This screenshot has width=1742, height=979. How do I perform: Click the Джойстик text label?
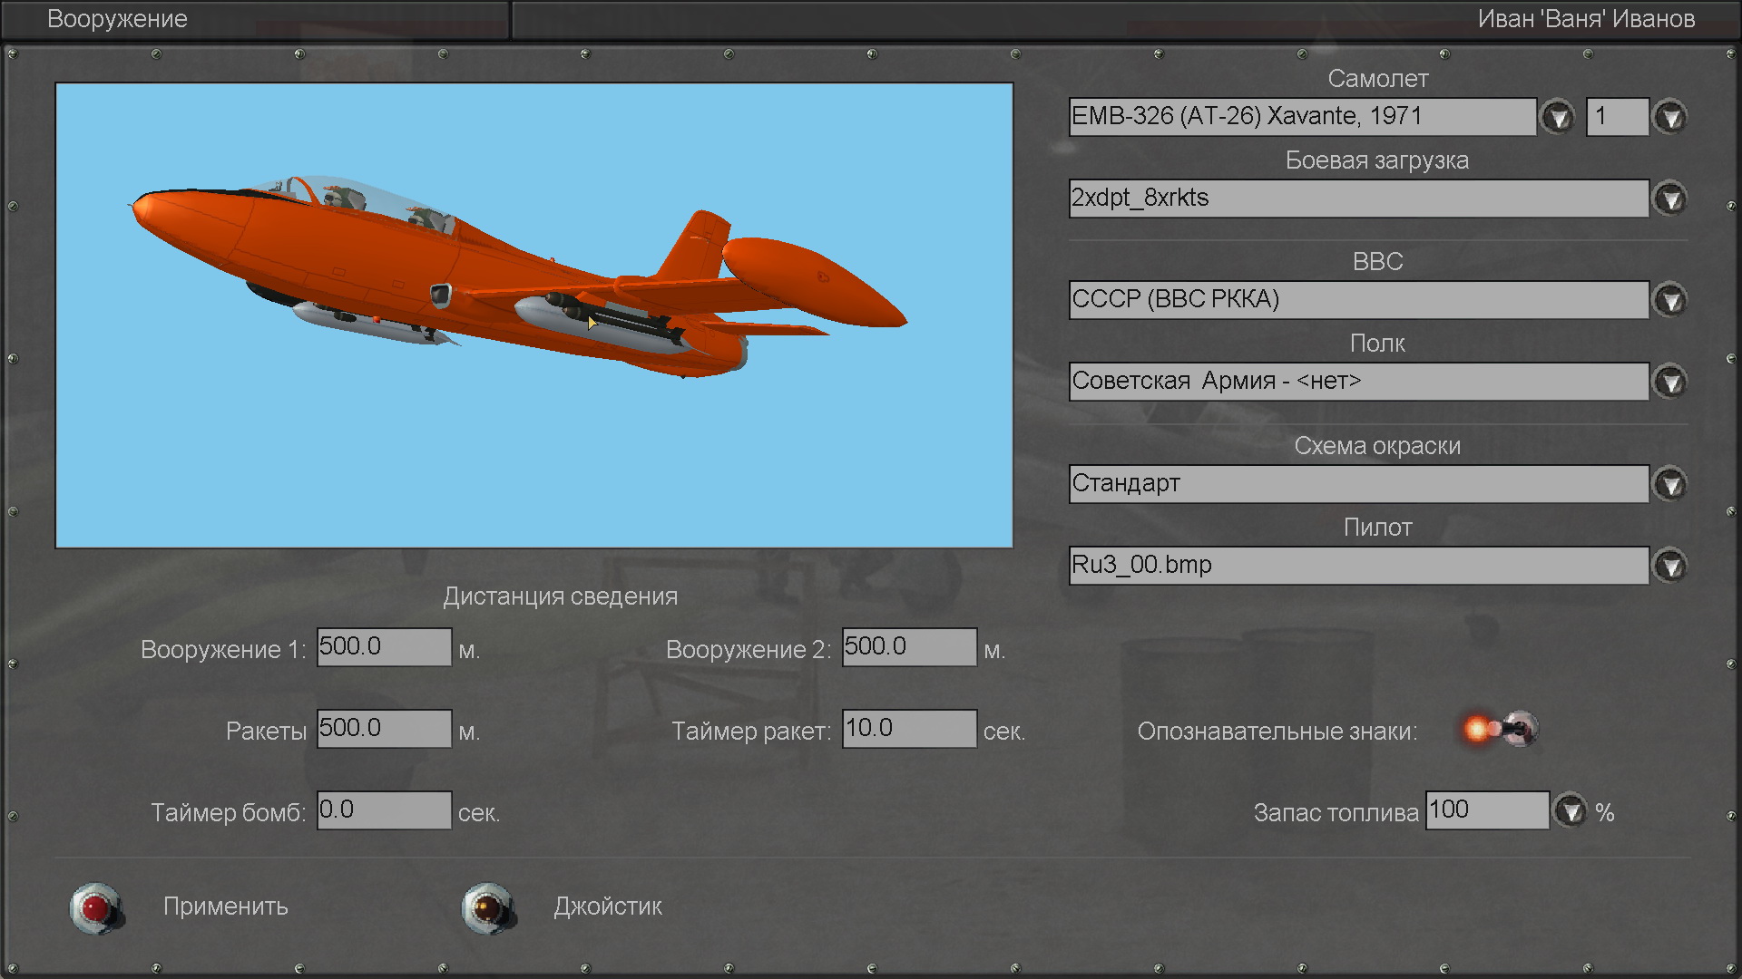(x=608, y=906)
